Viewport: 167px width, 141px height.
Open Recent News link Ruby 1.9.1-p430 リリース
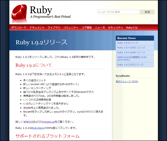point(131,52)
